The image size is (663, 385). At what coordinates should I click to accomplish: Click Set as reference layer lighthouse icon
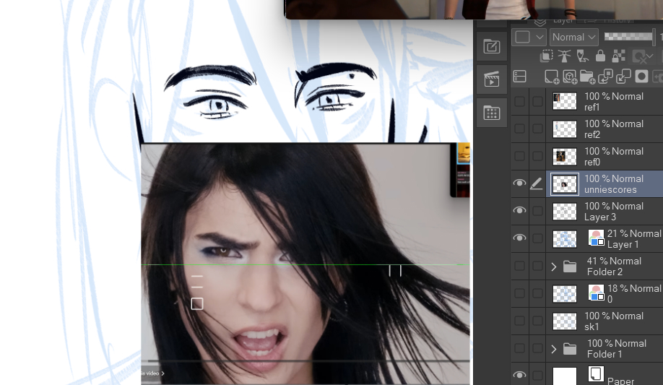tap(565, 56)
